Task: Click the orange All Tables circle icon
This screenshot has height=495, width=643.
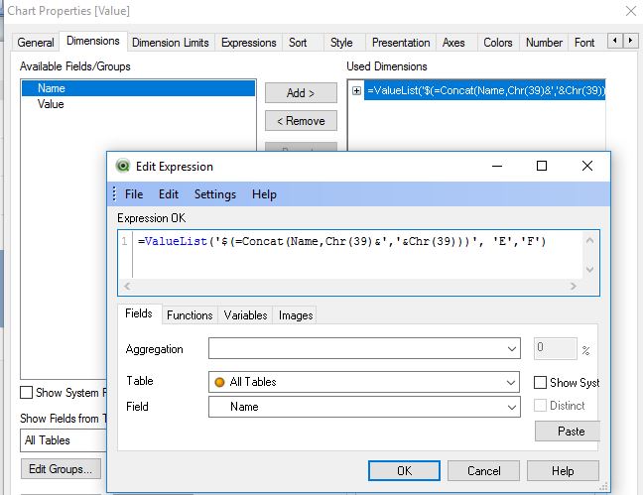Action: [x=220, y=382]
